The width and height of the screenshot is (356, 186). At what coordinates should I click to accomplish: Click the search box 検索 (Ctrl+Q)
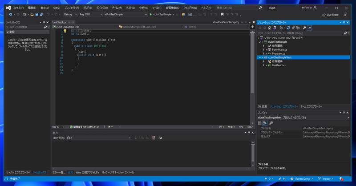(x=239, y=8)
